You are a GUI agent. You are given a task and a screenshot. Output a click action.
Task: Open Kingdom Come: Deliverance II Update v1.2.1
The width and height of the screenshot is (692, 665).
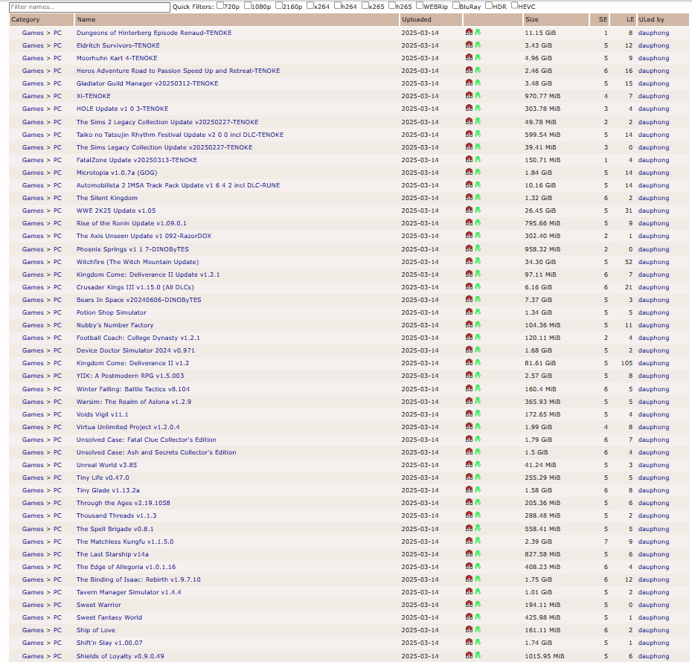click(148, 274)
